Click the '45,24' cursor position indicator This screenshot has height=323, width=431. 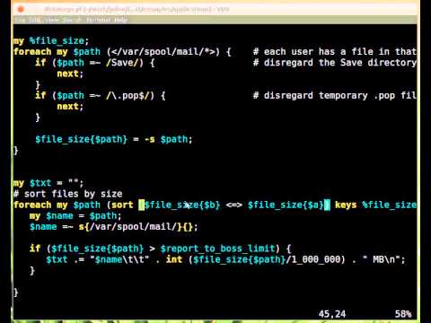pyautogui.click(x=332, y=314)
